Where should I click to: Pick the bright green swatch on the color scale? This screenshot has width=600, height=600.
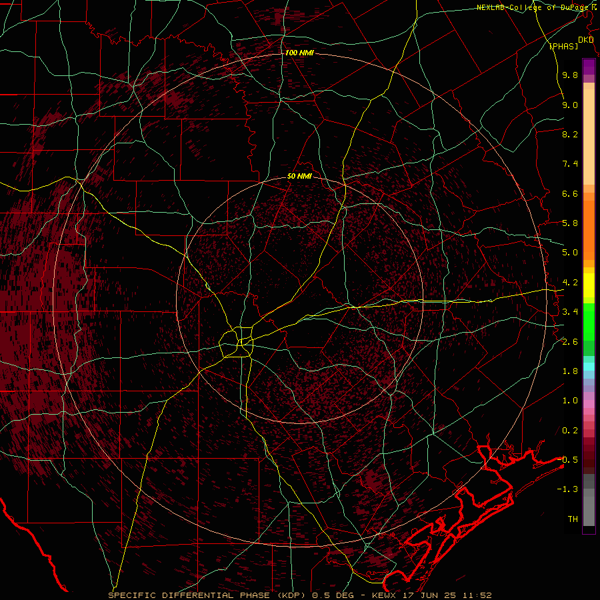589,321
